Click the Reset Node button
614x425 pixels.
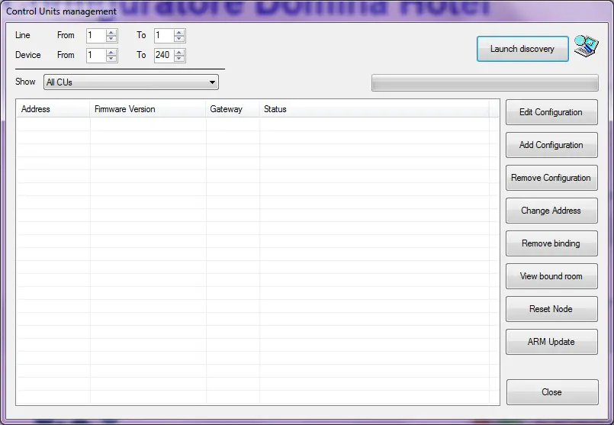(x=551, y=309)
